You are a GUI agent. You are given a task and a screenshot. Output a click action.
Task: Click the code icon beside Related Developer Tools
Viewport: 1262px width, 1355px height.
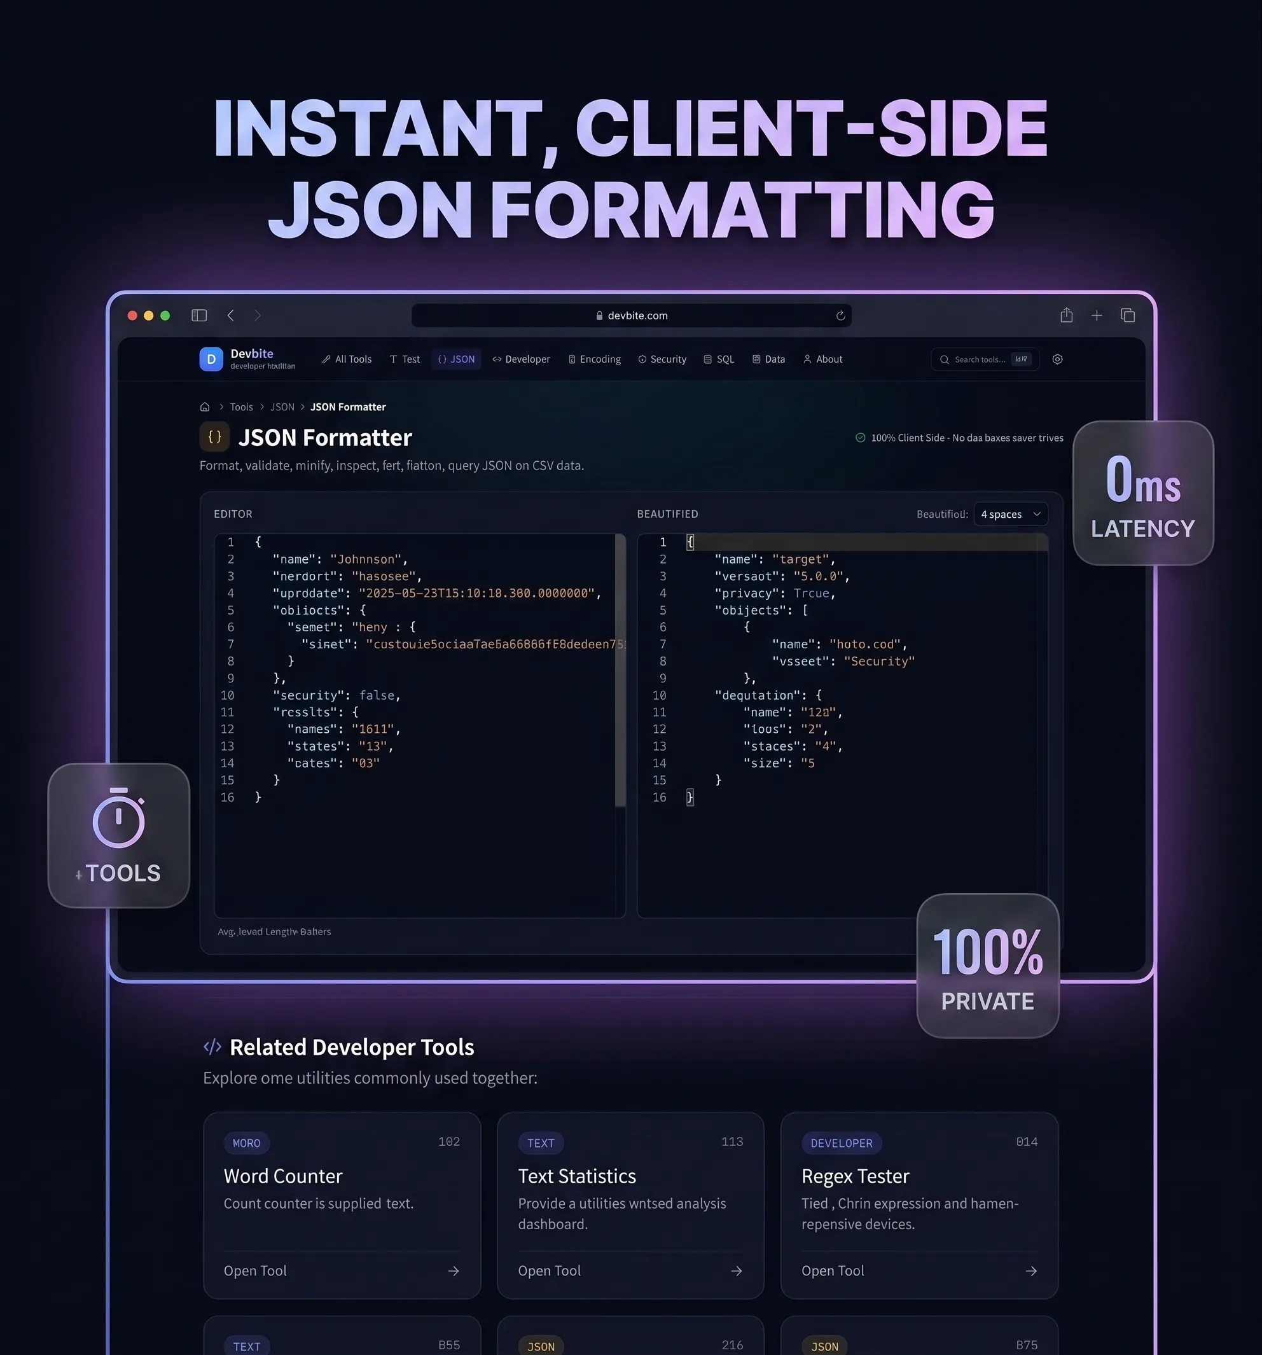click(212, 1046)
